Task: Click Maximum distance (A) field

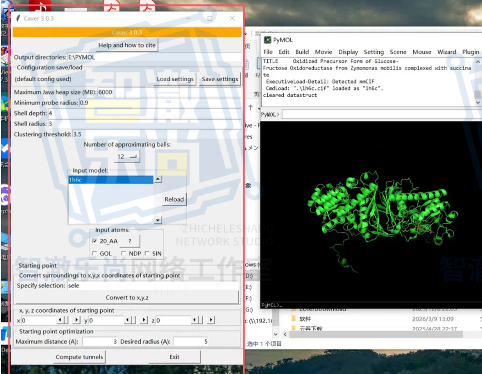Action: [x=100, y=341]
